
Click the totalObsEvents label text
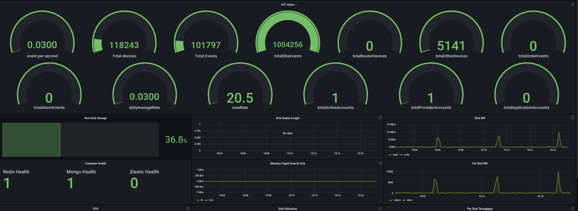point(288,56)
